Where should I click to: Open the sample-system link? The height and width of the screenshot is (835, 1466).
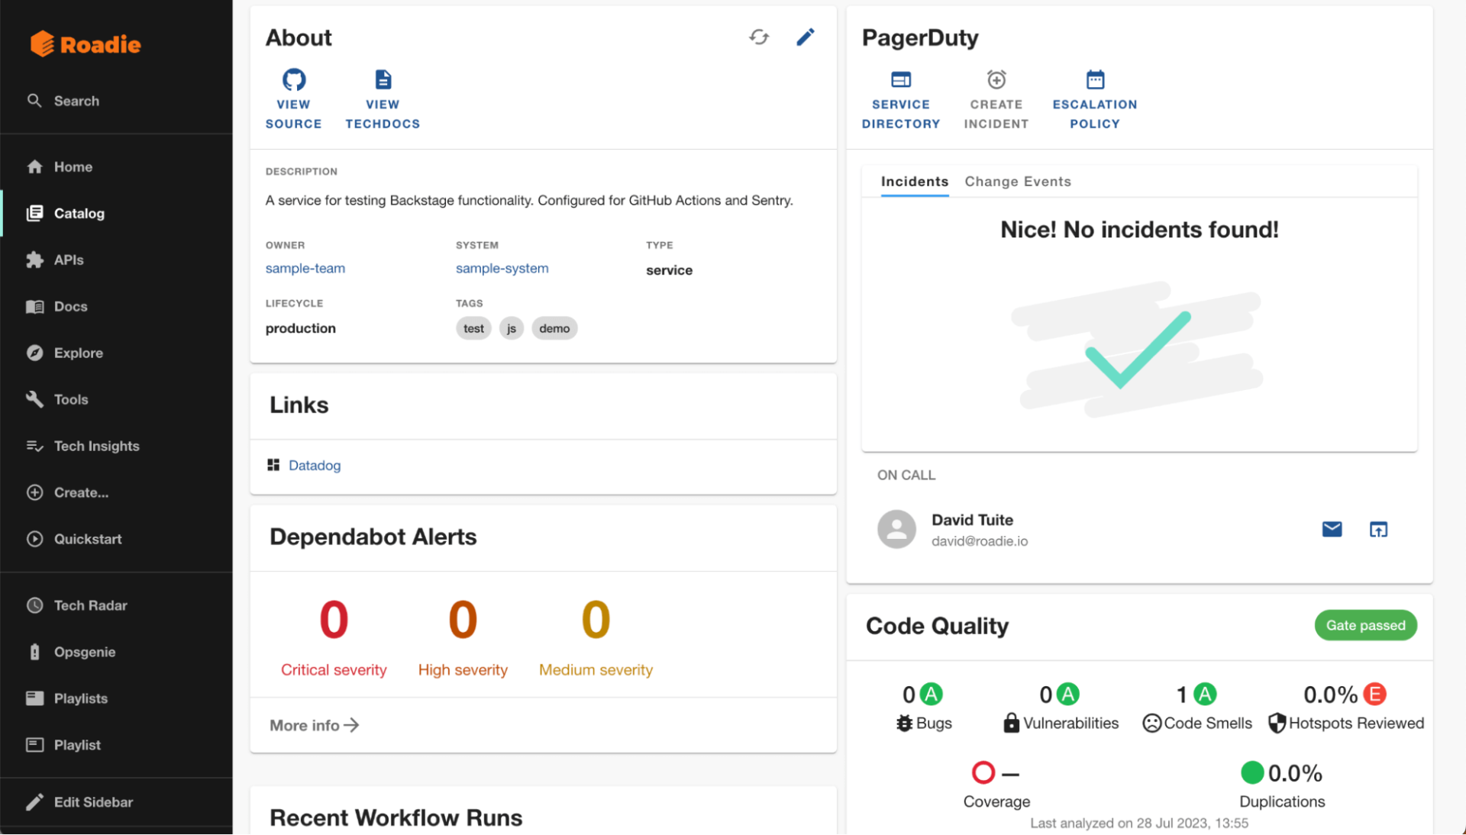(x=502, y=269)
